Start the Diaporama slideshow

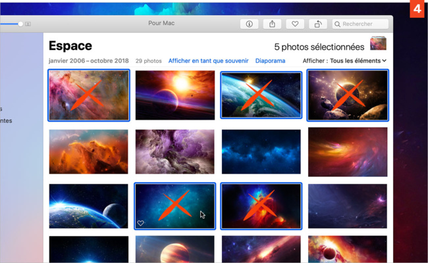[270, 60]
